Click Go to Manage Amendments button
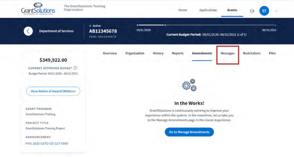 coord(189,132)
